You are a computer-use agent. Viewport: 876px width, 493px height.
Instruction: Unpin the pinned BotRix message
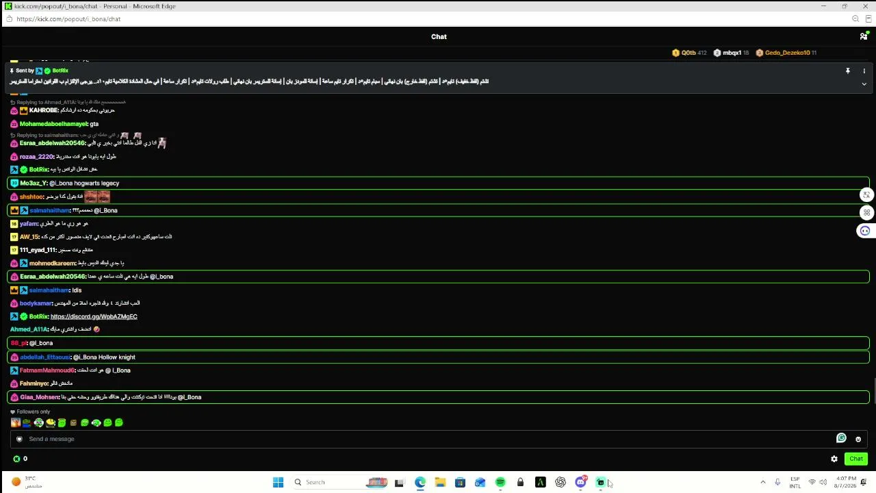[x=847, y=71]
